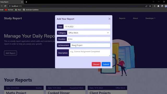
Task: Toggle the browser side panel icon
Action: pos(162,6)
